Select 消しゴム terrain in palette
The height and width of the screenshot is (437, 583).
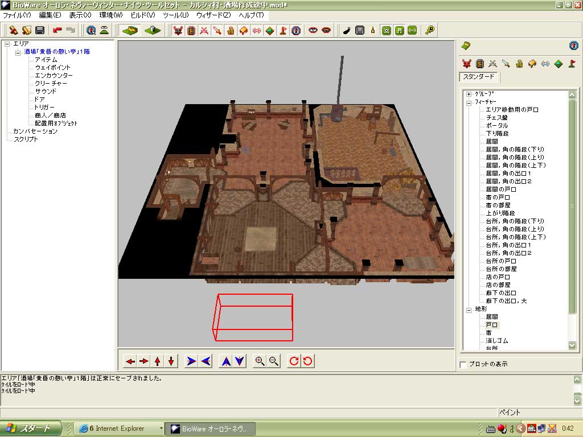click(496, 340)
